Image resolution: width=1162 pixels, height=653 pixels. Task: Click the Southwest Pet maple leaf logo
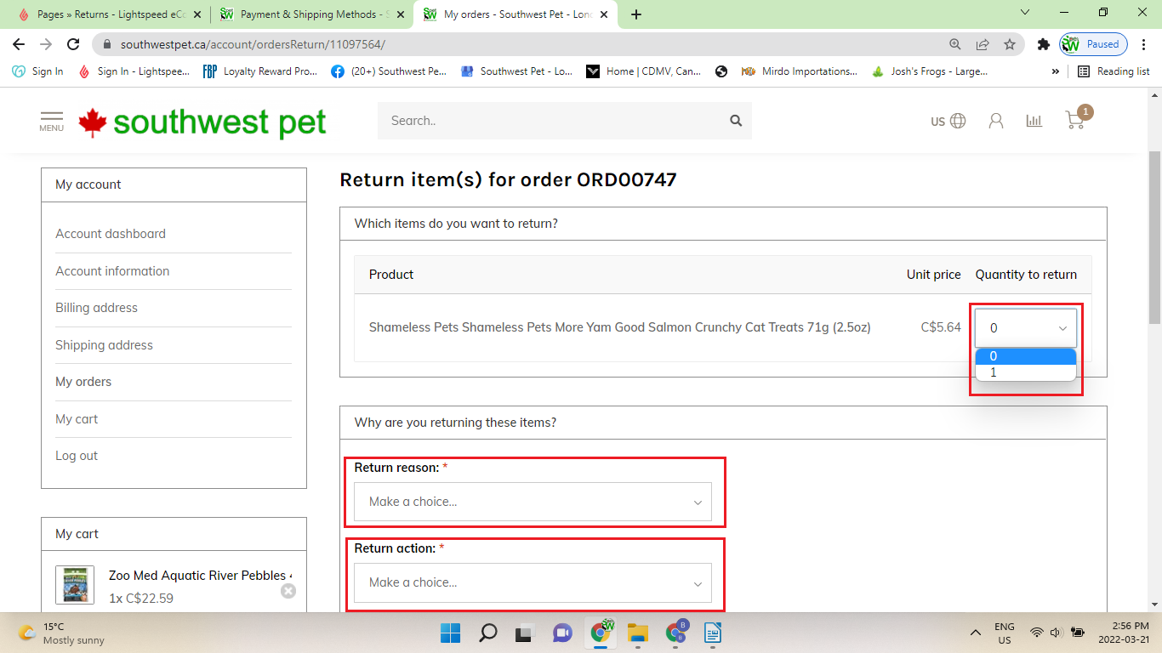[x=202, y=122]
